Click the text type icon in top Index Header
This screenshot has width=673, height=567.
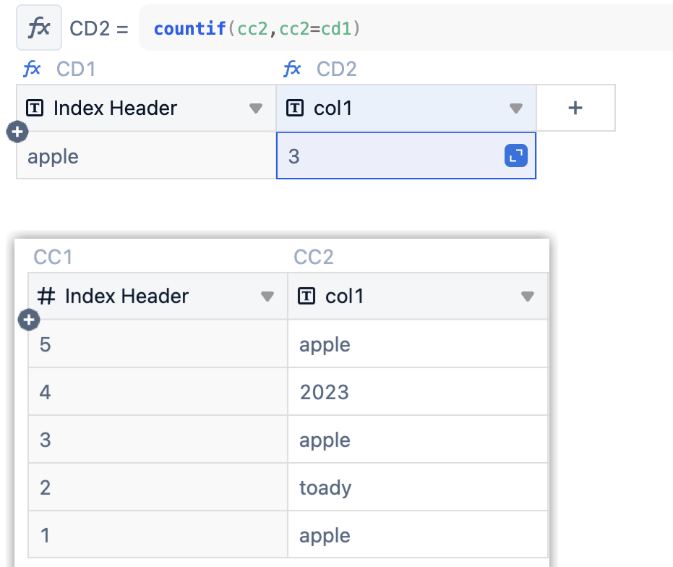click(x=35, y=108)
